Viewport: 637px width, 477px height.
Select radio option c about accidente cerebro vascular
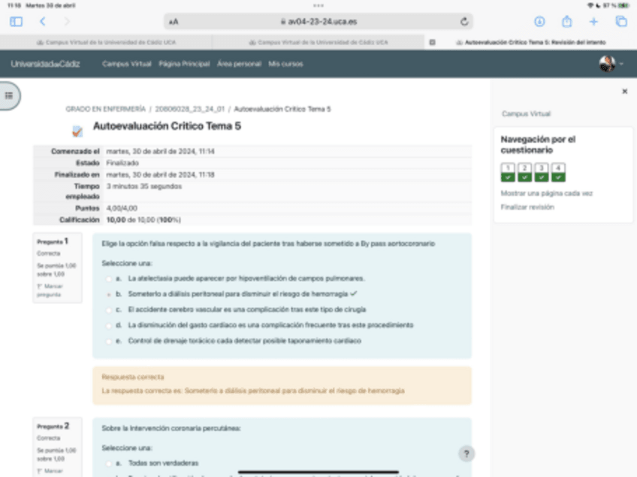point(108,310)
